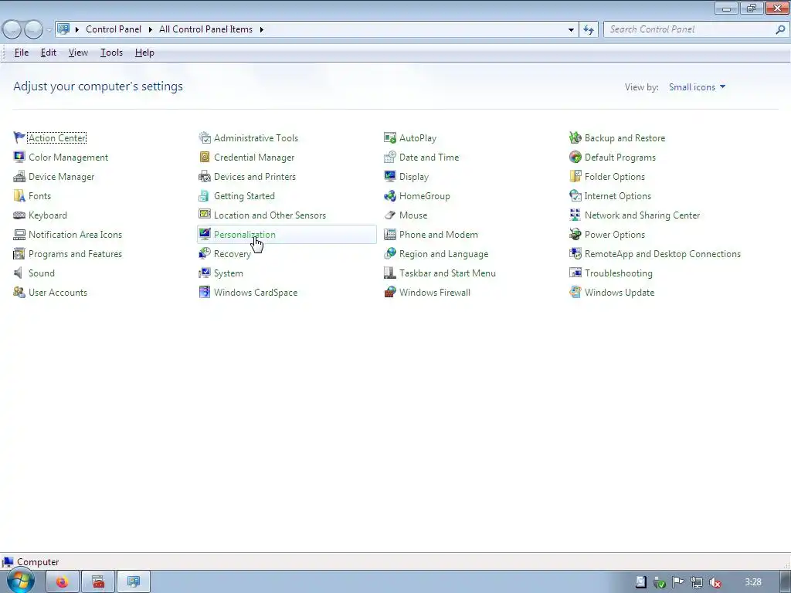Open the AutoPlay icon
791x593 pixels.
pyautogui.click(x=390, y=137)
